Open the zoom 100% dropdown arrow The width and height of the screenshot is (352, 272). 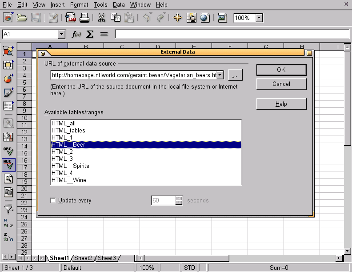click(259, 18)
